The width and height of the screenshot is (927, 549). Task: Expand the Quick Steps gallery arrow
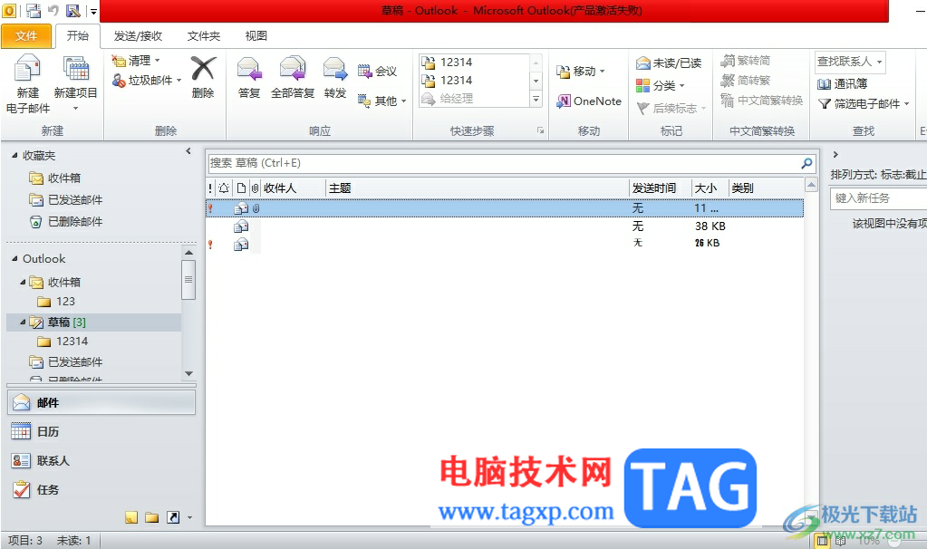click(536, 100)
